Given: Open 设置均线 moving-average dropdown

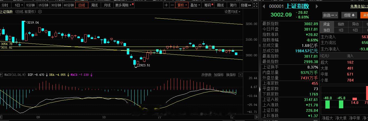Looking at the screenshot, I should [232, 12].
